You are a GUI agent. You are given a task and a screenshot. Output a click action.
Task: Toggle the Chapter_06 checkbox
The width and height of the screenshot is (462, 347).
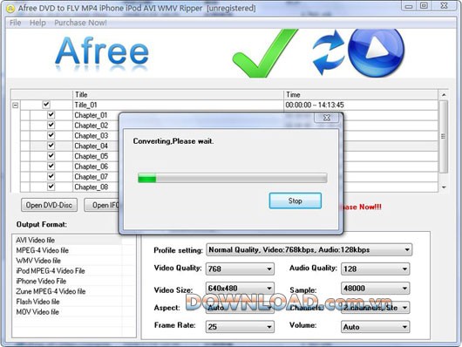click(x=51, y=166)
